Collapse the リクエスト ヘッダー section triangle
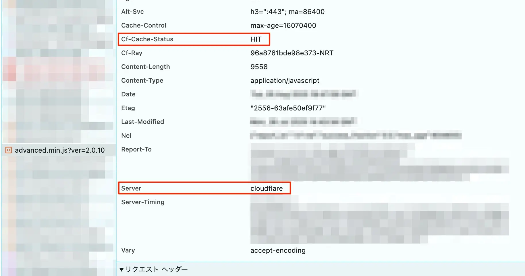Viewport: 525px width, 276px height. (x=121, y=269)
